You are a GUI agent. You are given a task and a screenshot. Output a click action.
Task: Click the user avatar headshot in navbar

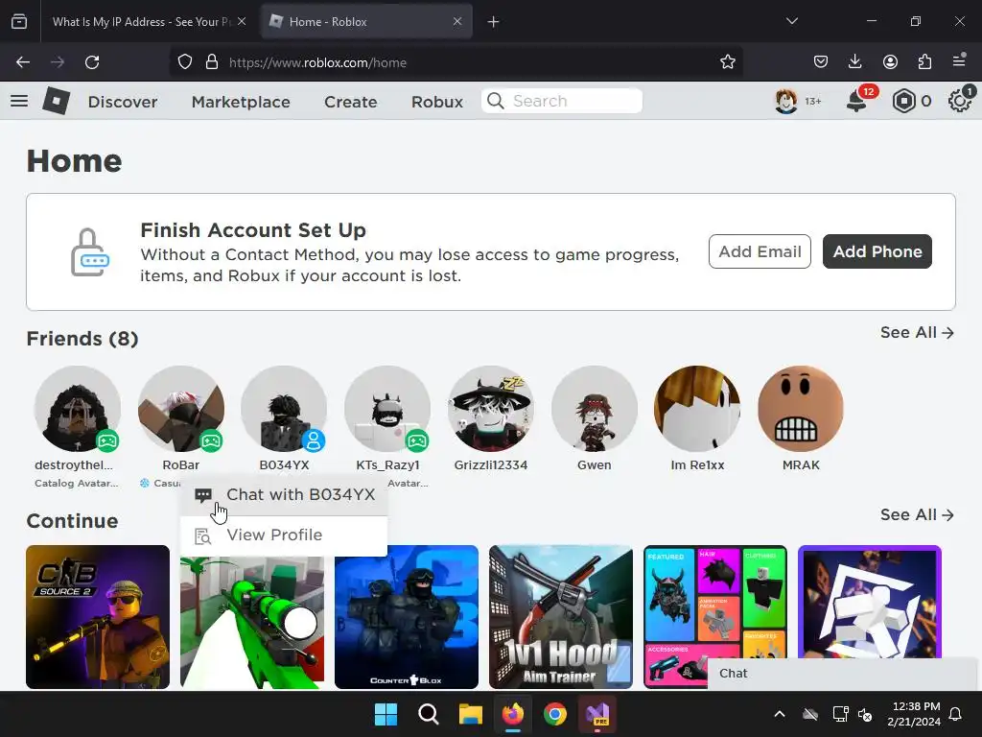(786, 101)
